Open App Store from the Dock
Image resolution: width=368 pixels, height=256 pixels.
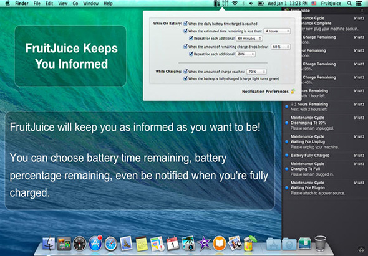(x=95, y=244)
